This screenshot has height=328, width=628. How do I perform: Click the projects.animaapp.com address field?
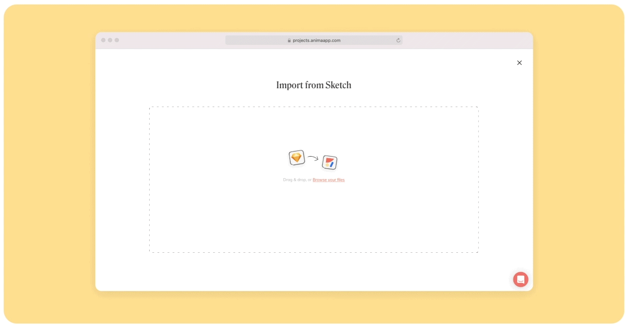tap(316, 40)
